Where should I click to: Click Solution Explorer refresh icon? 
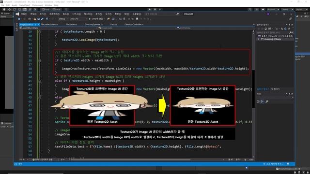click(x=285, y=29)
